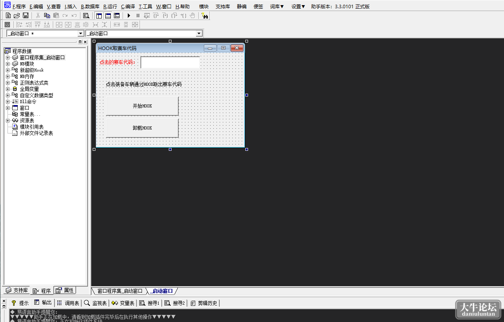
Task: Click the hand pan toolbar icon
Action: tap(192, 16)
